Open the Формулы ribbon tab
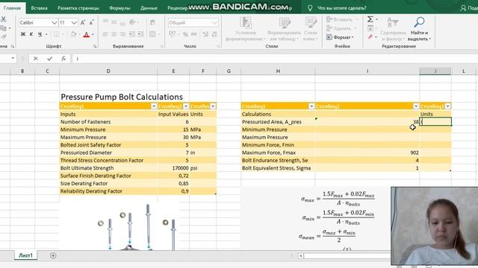Viewport: 478px width, 268px height. coord(119,8)
